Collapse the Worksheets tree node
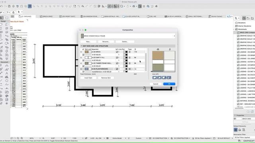Viewport: 255px width, 143px height. (x=234, y=29)
